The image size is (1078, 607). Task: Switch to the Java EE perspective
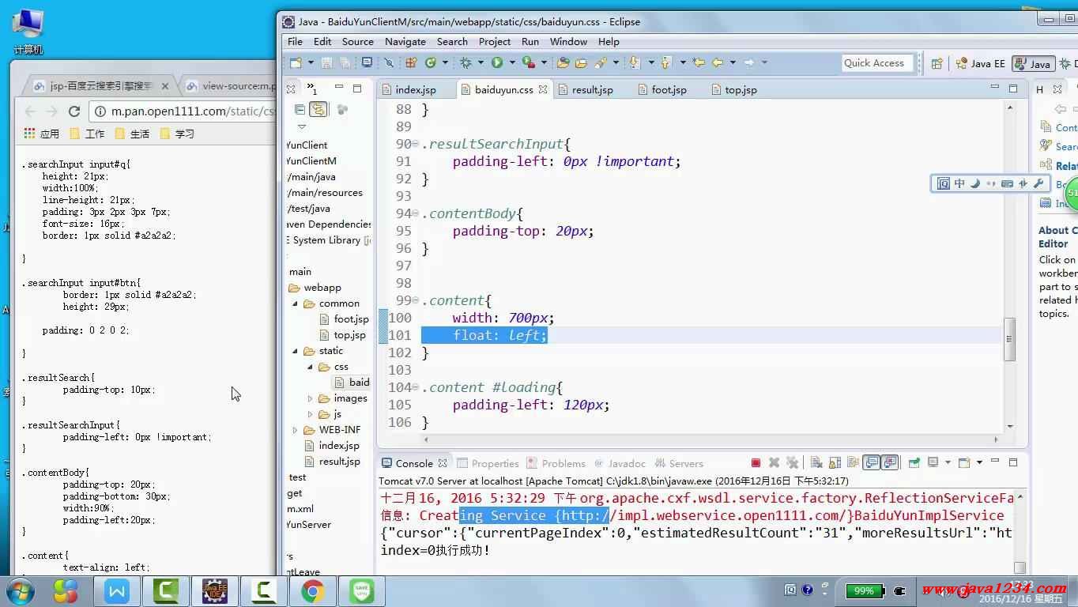(980, 64)
